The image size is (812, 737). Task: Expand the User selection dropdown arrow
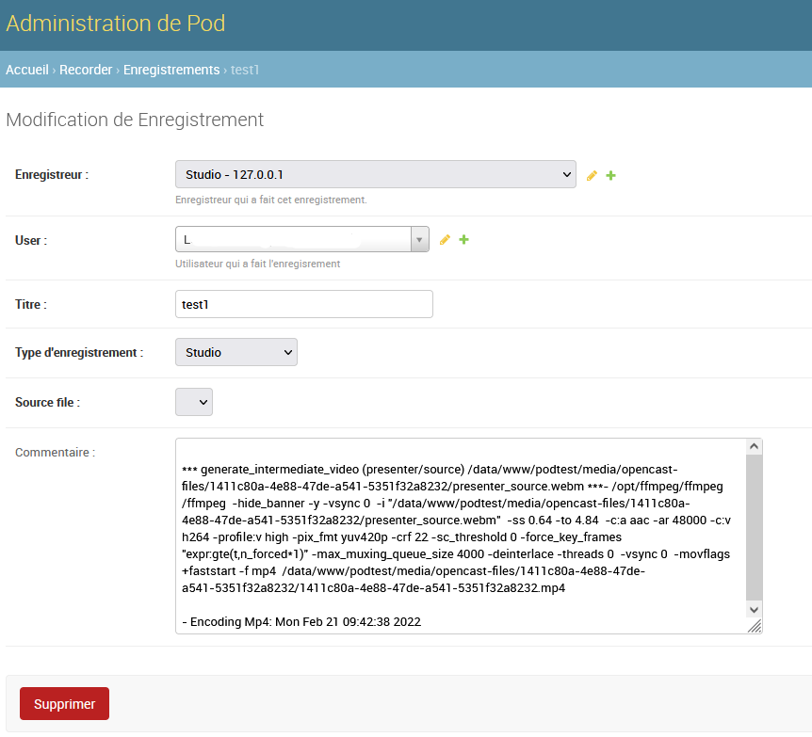[419, 240]
